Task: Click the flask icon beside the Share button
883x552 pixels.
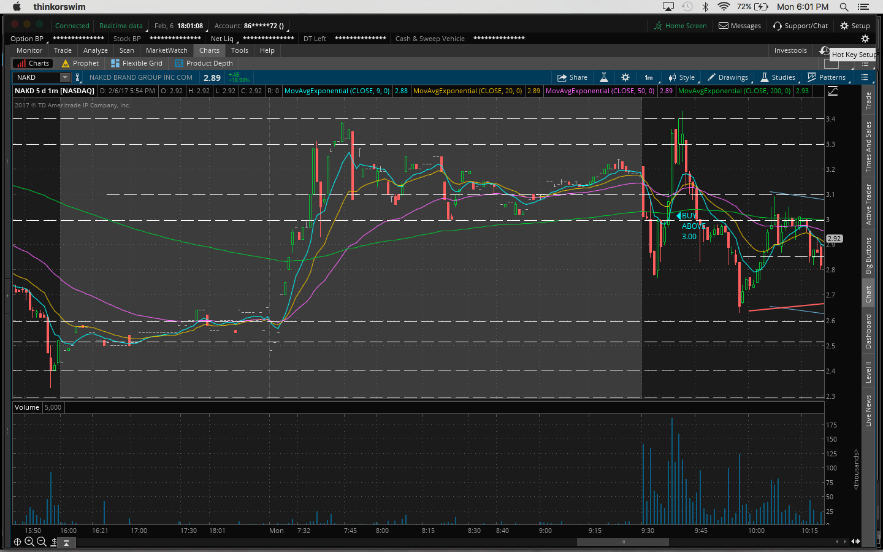Action: (603, 77)
